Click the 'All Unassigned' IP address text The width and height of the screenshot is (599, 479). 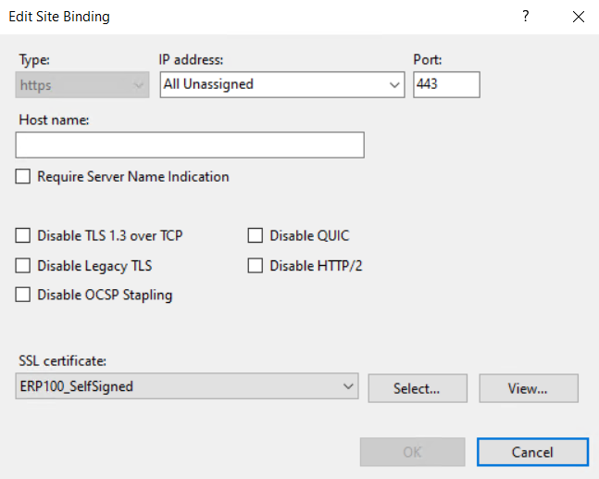click(x=208, y=84)
